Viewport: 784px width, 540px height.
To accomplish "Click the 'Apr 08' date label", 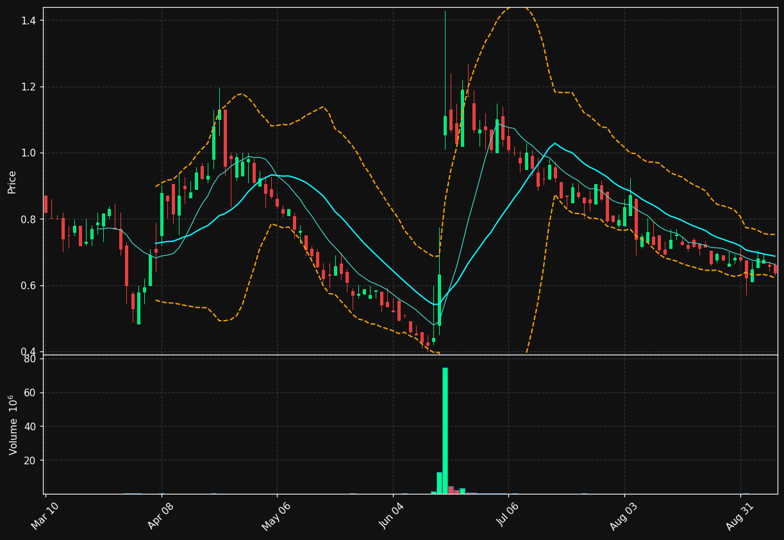I will tap(162, 517).
